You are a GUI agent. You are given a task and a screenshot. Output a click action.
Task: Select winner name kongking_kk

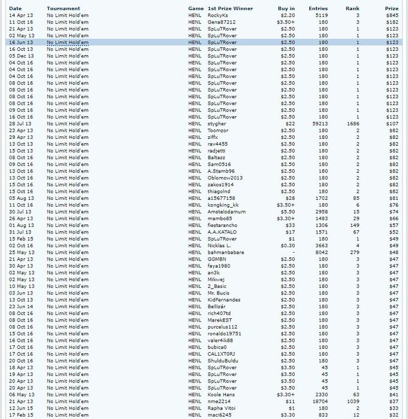click(223, 205)
